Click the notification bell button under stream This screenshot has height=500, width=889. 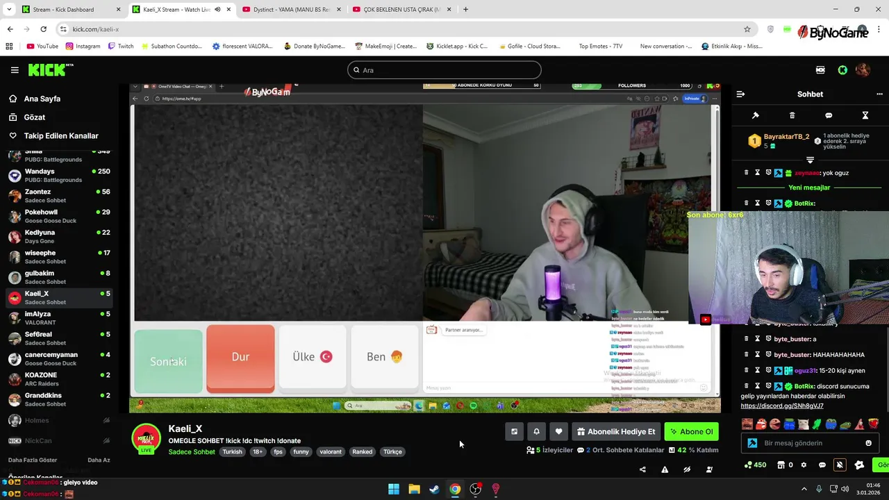pos(536,432)
